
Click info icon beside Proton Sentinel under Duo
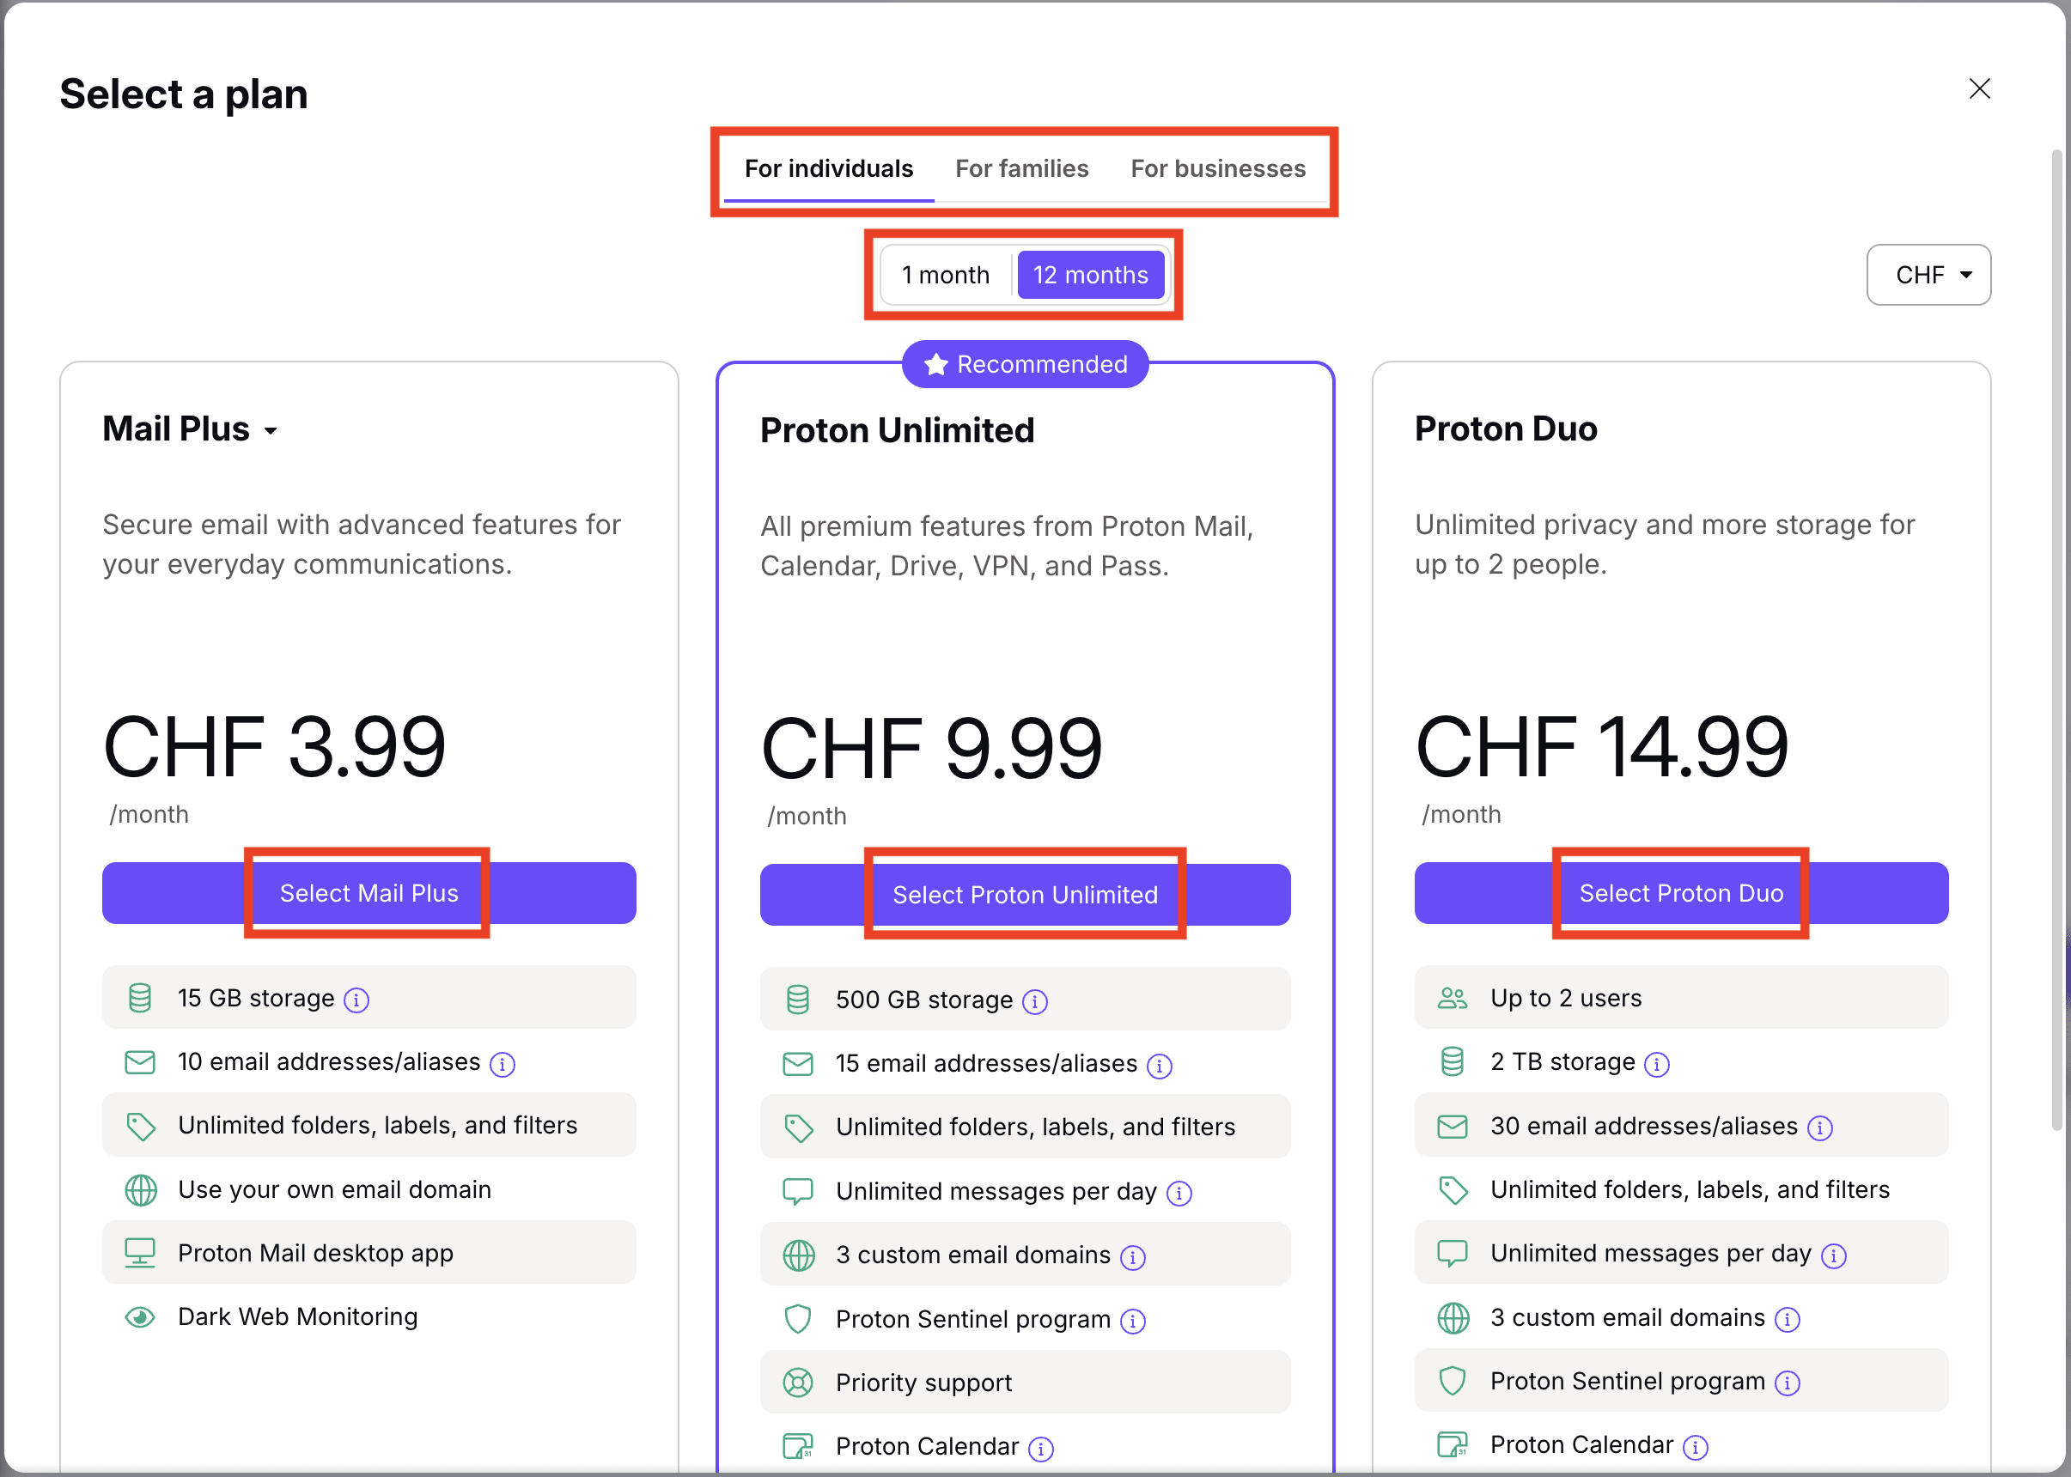(1788, 1383)
